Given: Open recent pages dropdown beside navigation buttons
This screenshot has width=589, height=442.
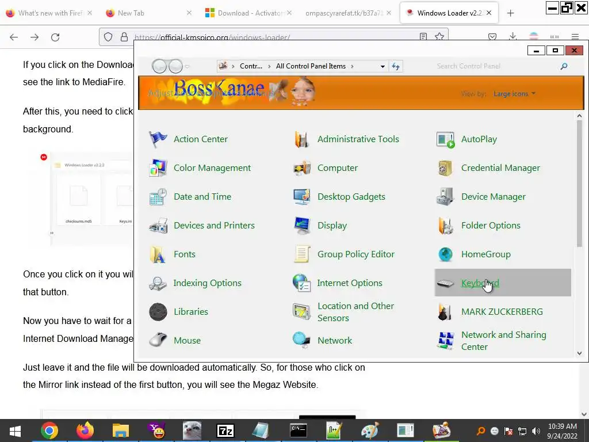Looking at the screenshot, I should pyautogui.click(x=187, y=67).
